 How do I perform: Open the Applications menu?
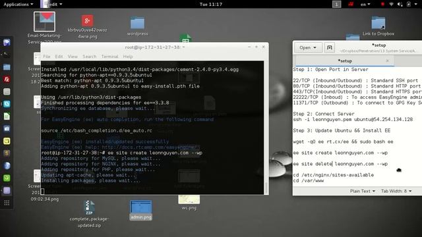[18, 5]
